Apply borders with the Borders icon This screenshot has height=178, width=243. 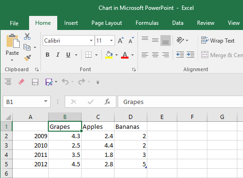point(88,55)
